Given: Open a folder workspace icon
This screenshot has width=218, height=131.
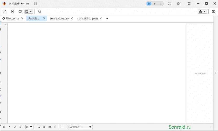Looking at the screenshot, I should click(20, 11).
